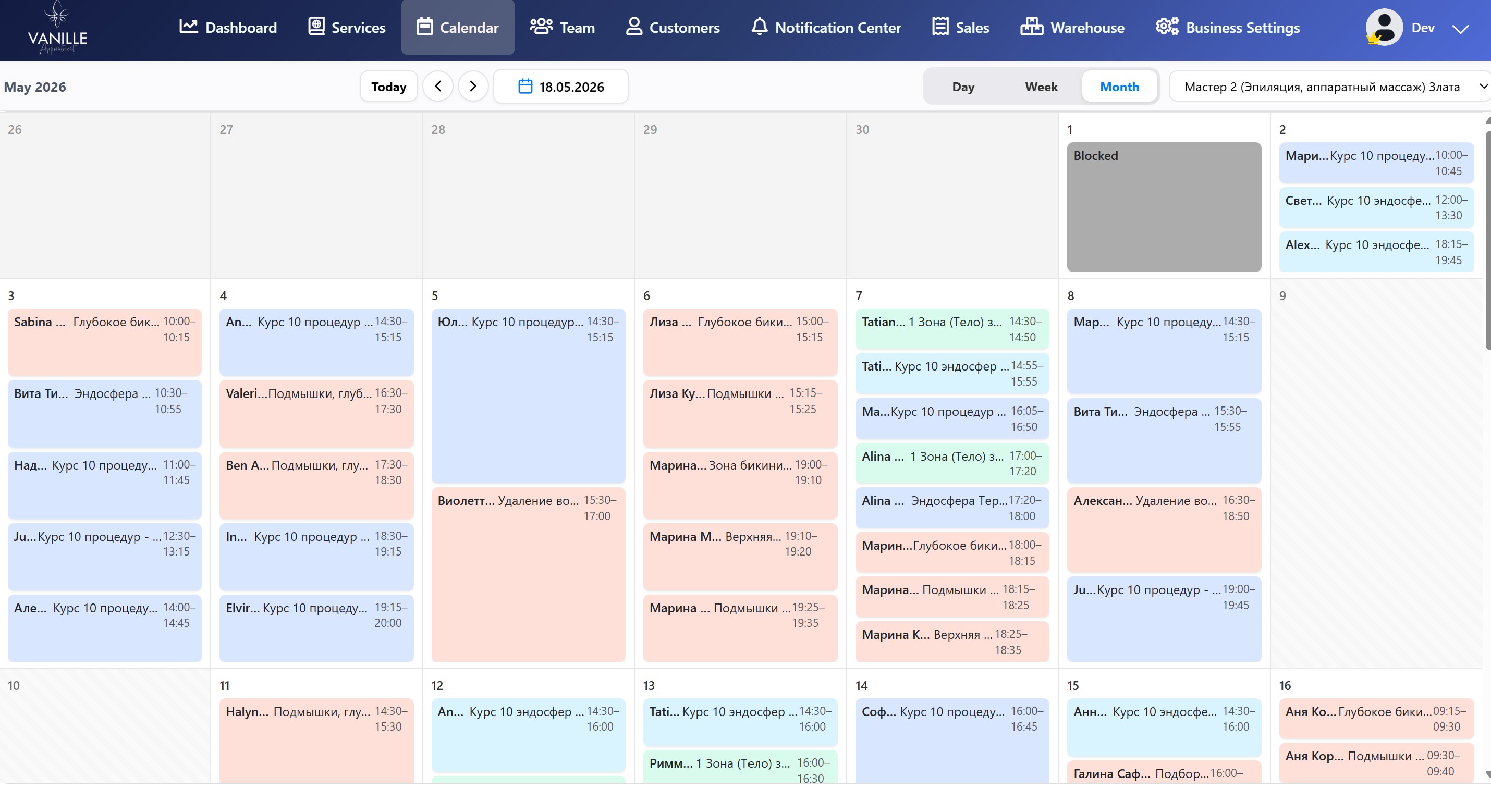Open Tatian... 1 Зона appointment 14:30–14:50
The width and height of the screenshot is (1491, 789).
tap(952, 329)
